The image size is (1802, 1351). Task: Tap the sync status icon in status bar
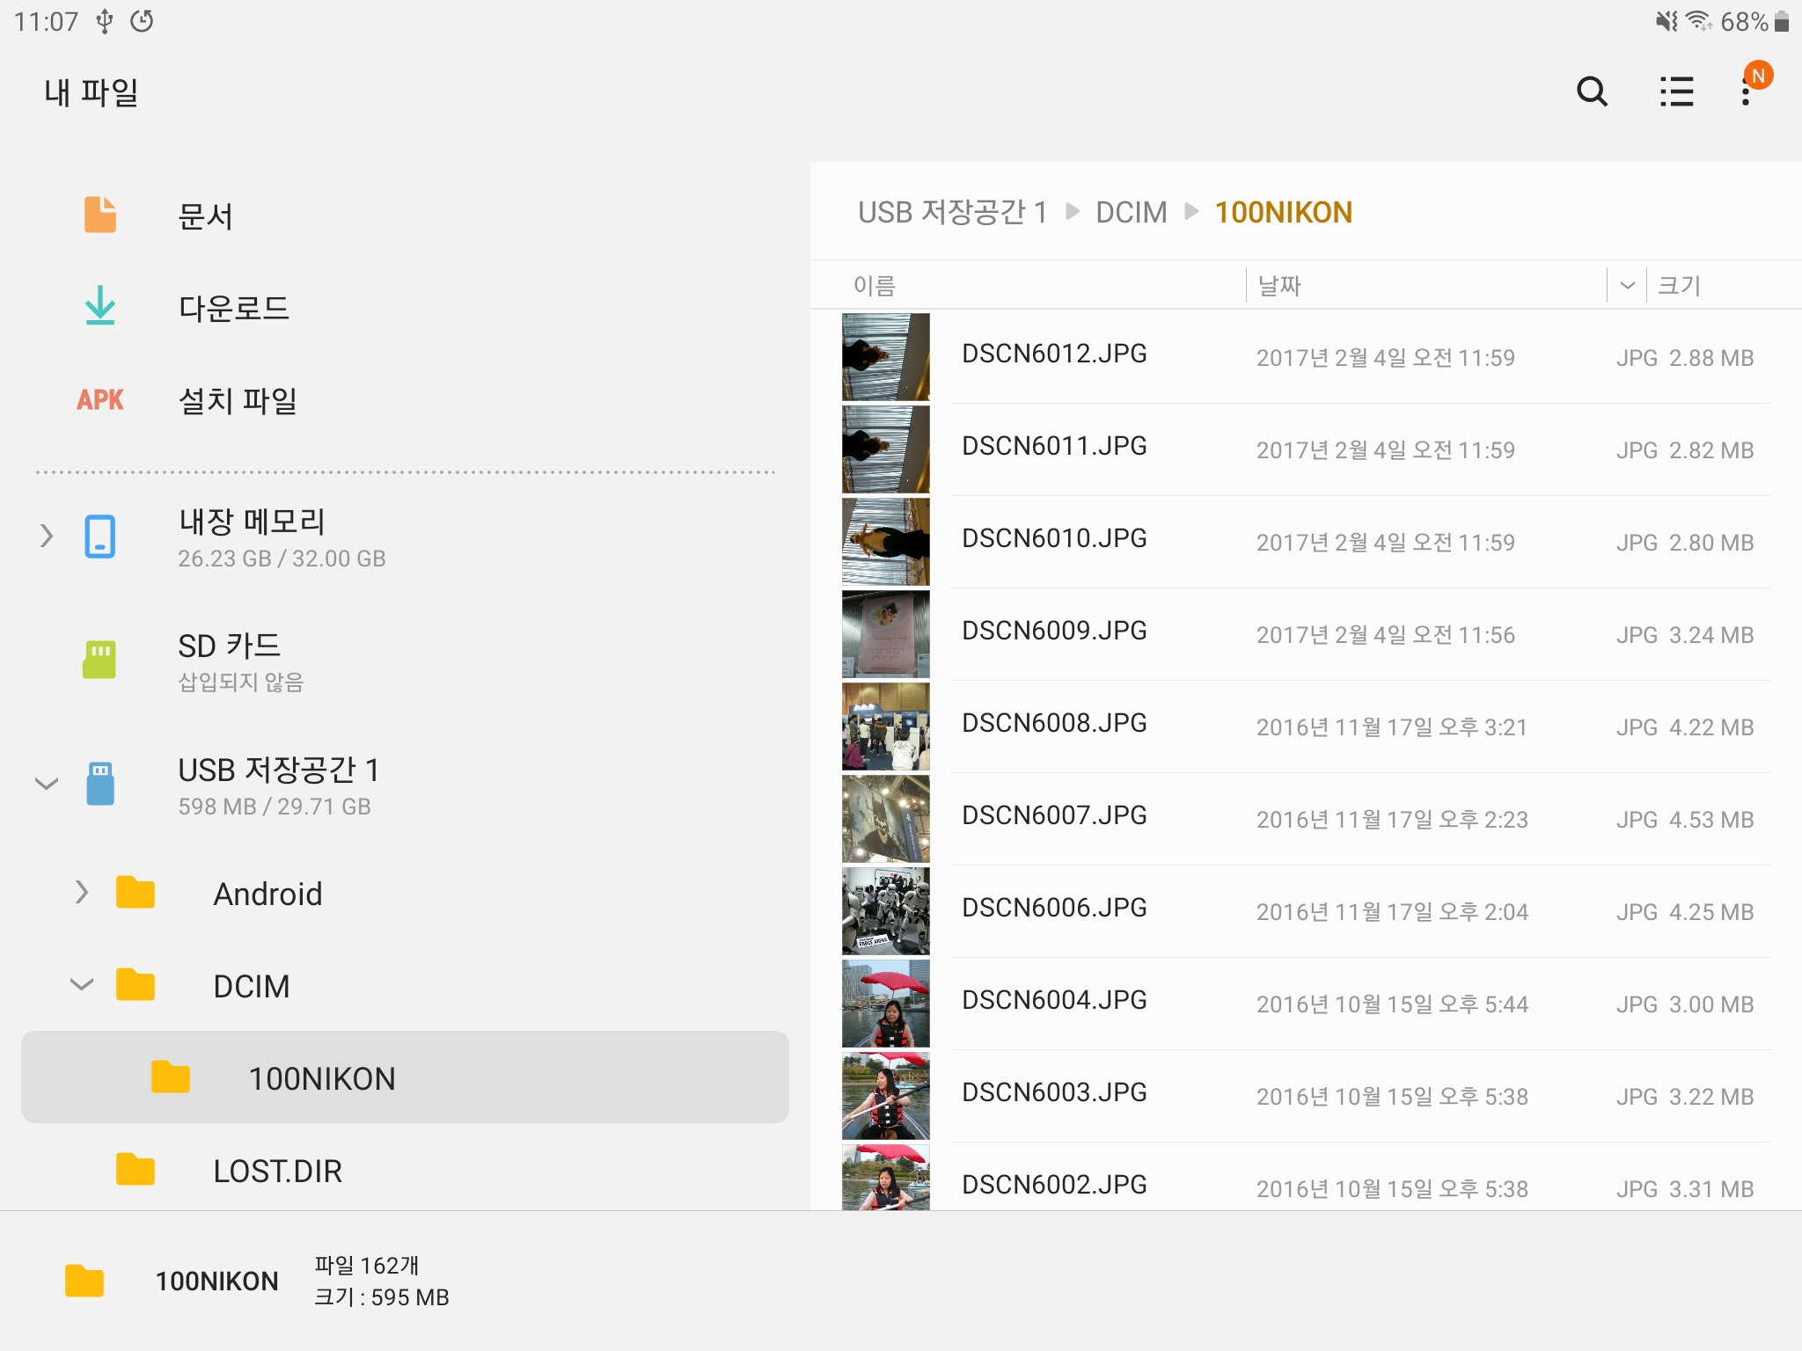click(x=142, y=21)
